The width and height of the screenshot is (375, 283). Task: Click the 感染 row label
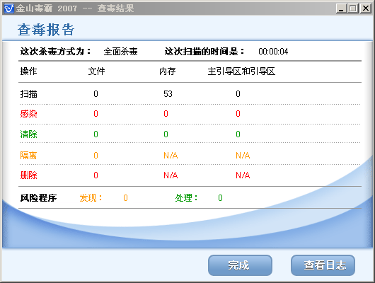(28, 114)
